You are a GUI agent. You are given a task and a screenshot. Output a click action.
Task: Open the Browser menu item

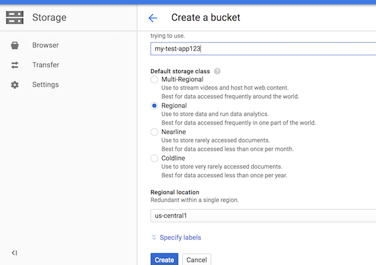tap(45, 45)
